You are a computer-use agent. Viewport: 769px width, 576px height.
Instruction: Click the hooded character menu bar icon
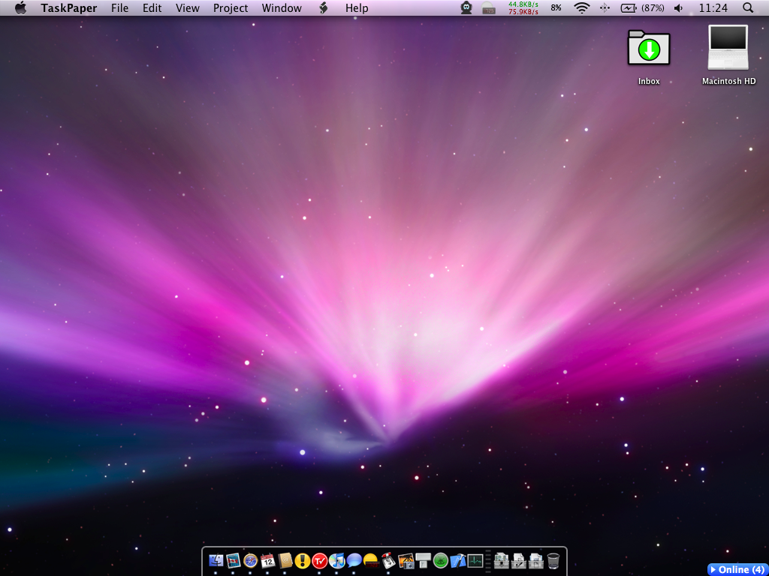(466, 7)
